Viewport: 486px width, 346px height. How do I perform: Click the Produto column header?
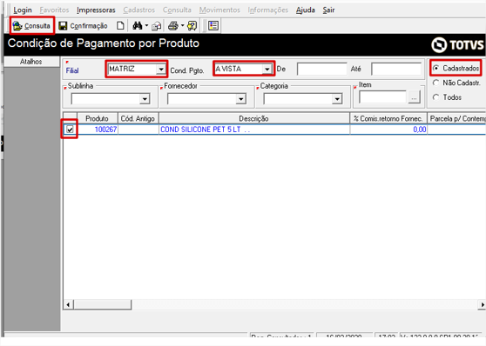click(x=97, y=118)
